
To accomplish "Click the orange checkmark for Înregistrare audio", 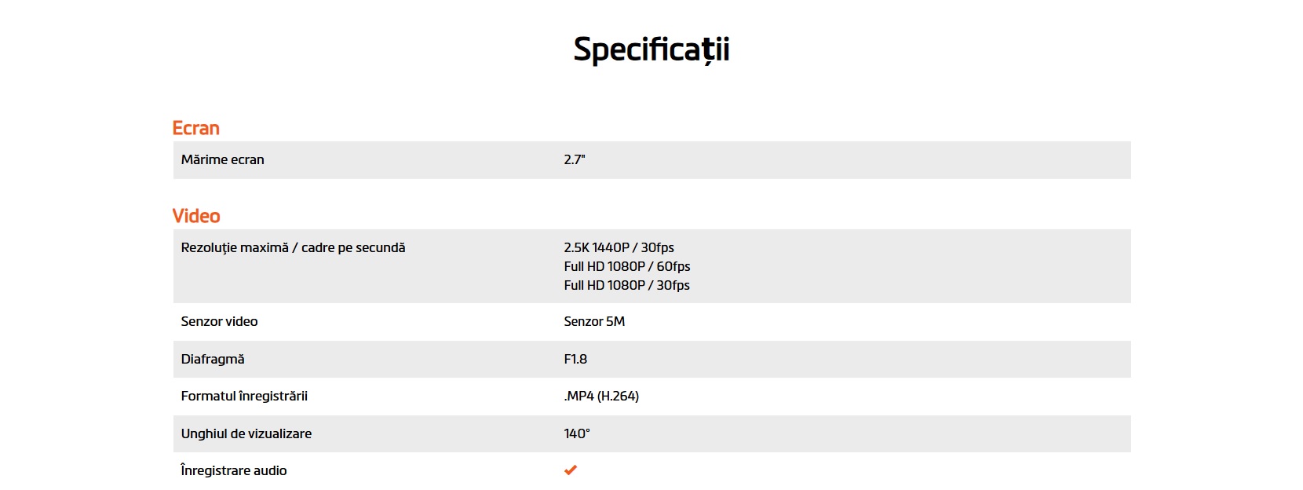I will tap(571, 470).
